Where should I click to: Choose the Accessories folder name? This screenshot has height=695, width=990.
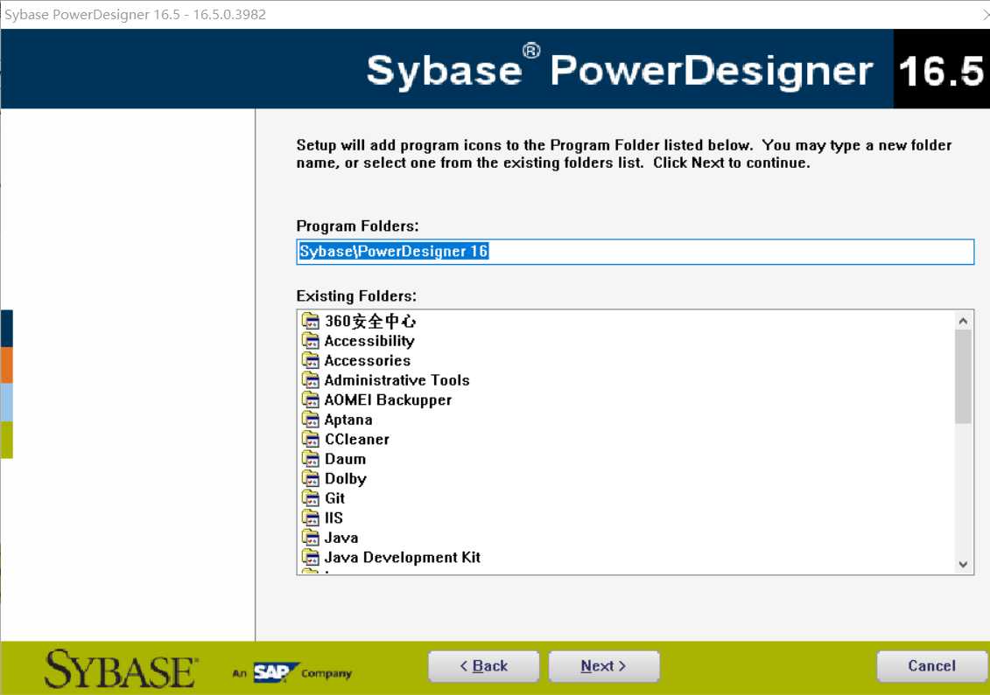[x=368, y=361]
